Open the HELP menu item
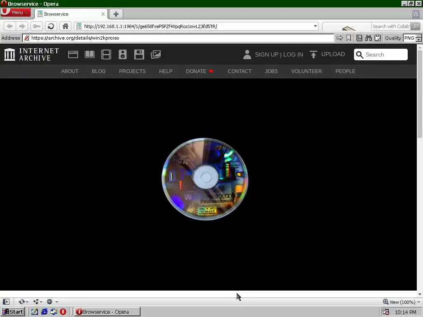423x317 pixels. (166, 71)
